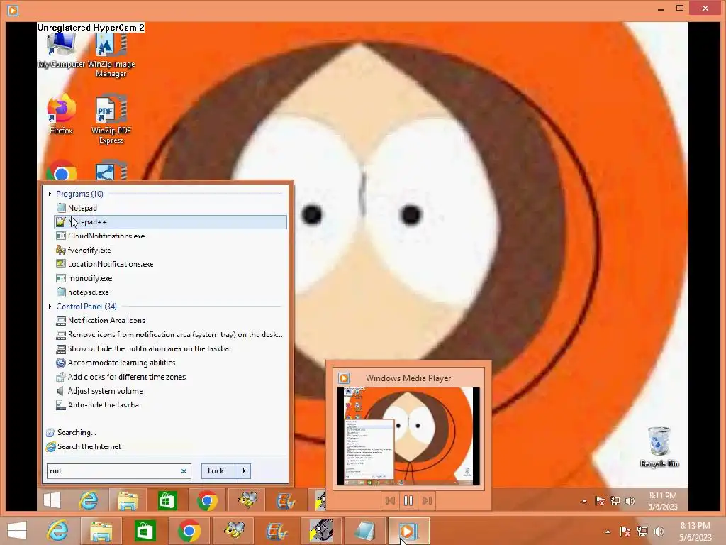Viewport: 726px width, 545px height.
Task: Click the Windows Media Player title-bar icon
Action: click(x=13, y=10)
